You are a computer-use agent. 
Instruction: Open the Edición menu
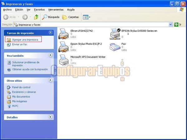pos(19,10)
